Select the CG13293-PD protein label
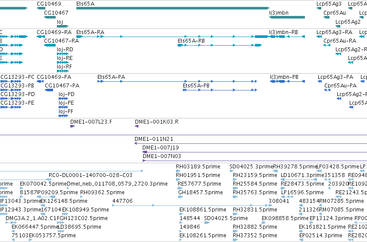Image resolution: width=367 pixels, height=242 pixels. pos(18,94)
